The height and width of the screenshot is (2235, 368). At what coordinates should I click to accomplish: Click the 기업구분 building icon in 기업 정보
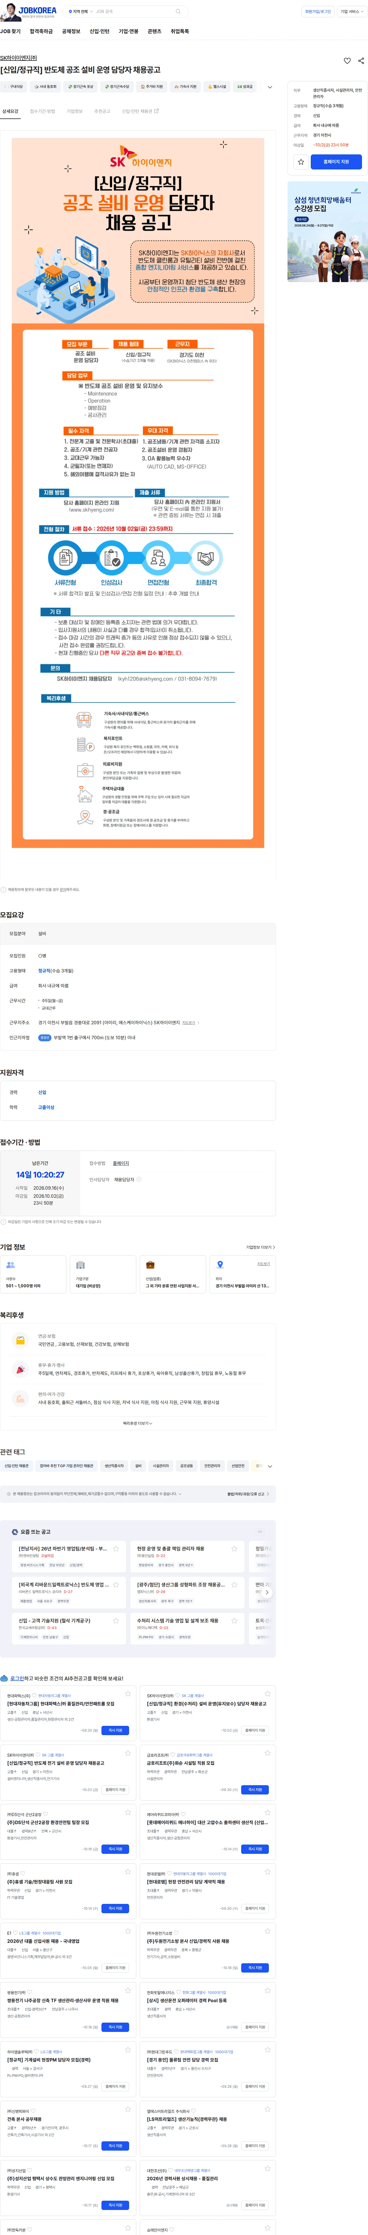point(80,1265)
